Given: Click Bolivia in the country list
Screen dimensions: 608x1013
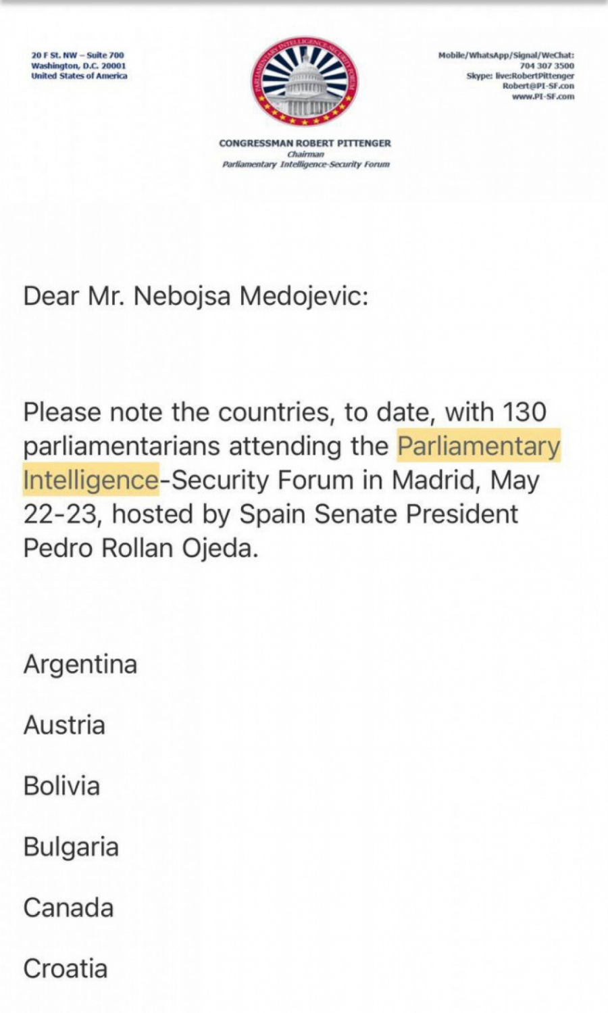Looking at the screenshot, I should coord(61,786).
